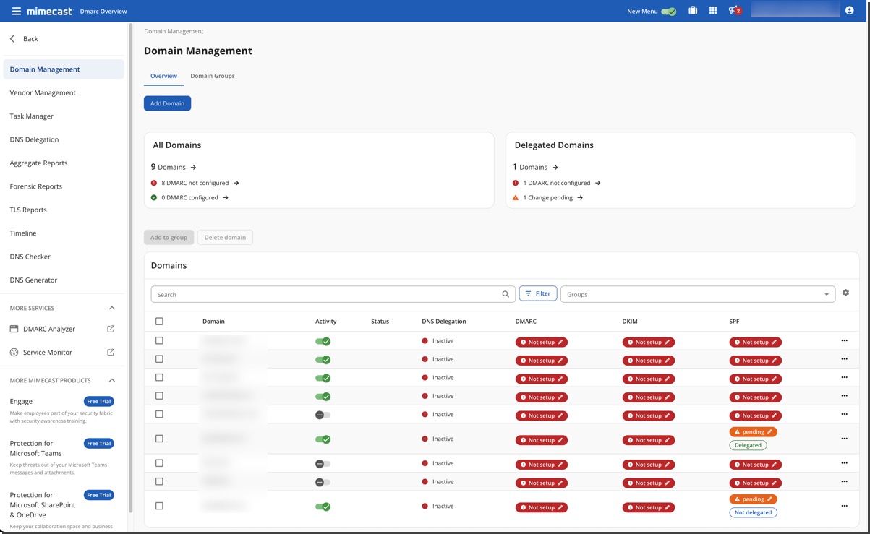Open the Filter options
Screen dimensions: 870x534
[x=538, y=293]
